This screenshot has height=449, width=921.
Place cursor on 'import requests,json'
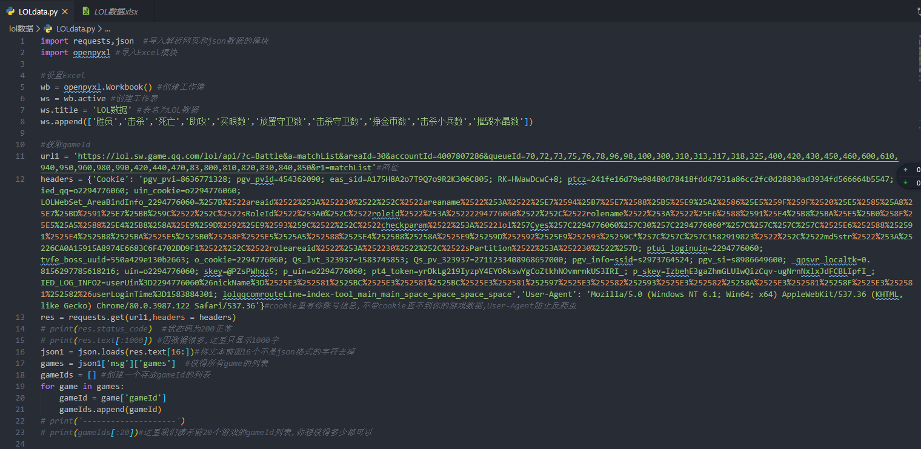[x=87, y=41]
